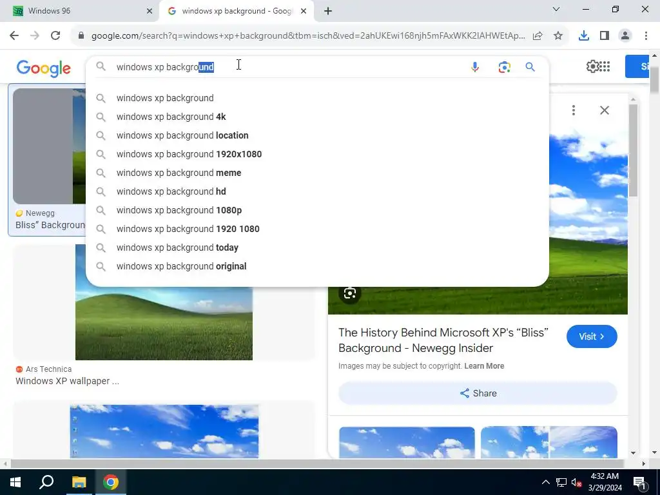The height and width of the screenshot is (495, 660).
Task: Click the Google search text field
Action: pos(286,67)
